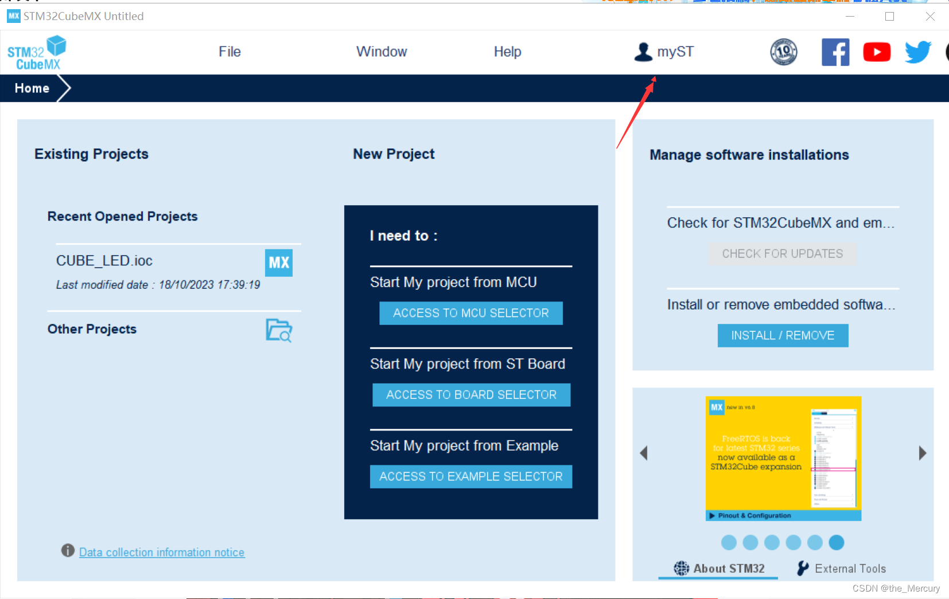Click Start My project from MCU text
The image size is (949, 599).
click(453, 282)
